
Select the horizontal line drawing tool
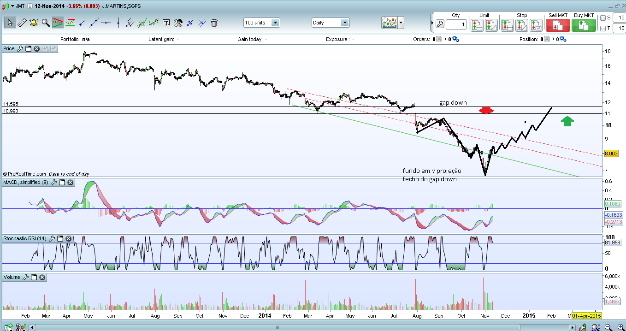point(106,23)
